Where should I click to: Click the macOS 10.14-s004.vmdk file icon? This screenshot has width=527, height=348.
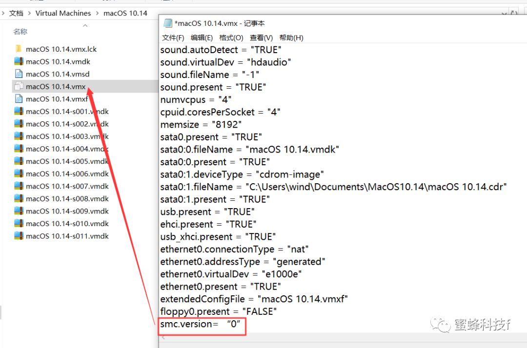19,148
